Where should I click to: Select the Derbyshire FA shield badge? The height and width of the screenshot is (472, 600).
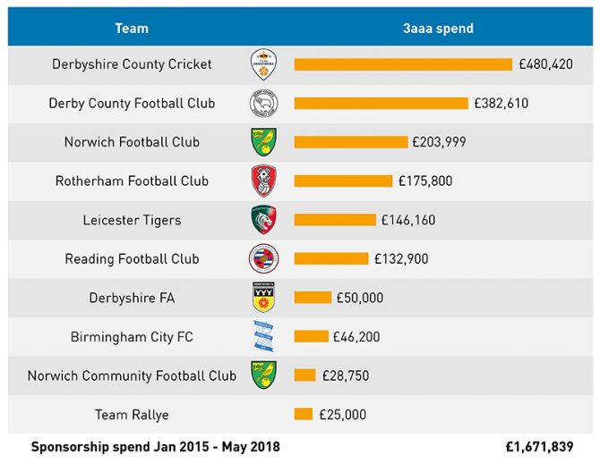[263, 298]
